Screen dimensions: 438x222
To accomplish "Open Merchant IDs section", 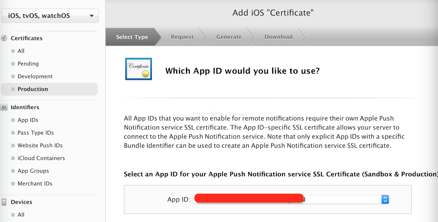I will pyautogui.click(x=35, y=184).
